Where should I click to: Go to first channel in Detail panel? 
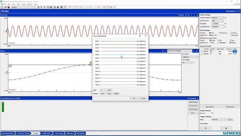(x=163, y=51)
